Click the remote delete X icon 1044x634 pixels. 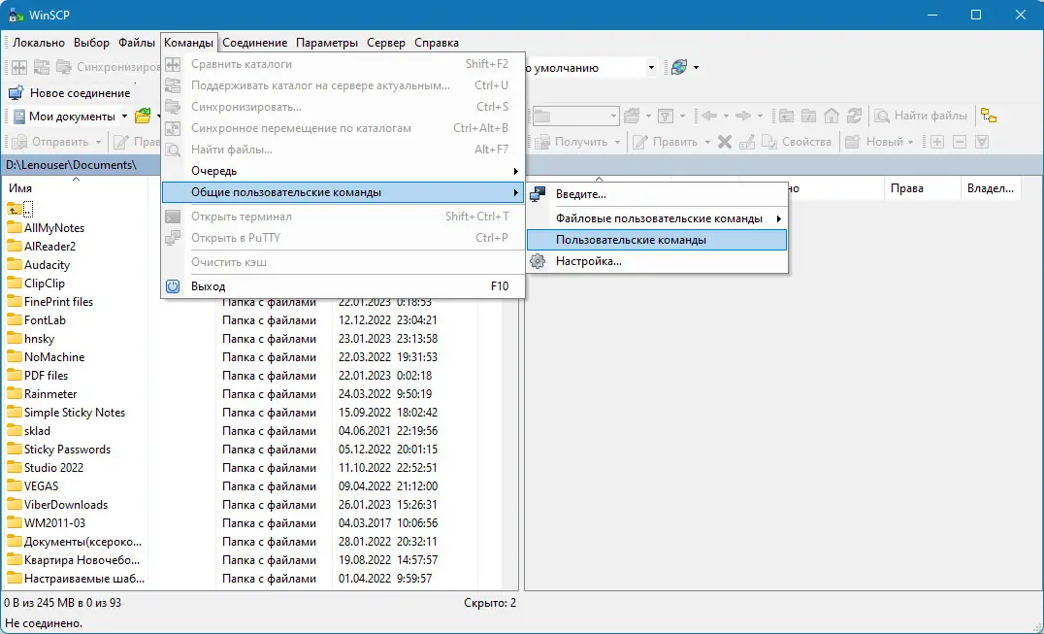pyautogui.click(x=725, y=142)
